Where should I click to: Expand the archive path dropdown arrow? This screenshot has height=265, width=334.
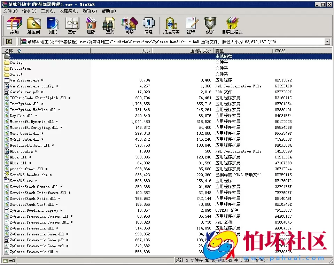click(327, 42)
